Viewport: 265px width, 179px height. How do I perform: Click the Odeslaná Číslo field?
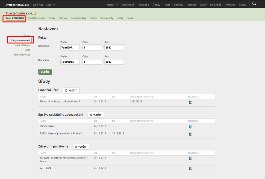[92, 62]
